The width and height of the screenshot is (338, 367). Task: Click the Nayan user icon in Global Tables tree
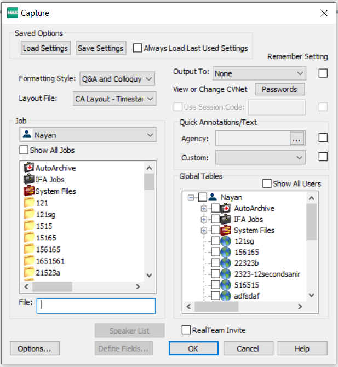(x=213, y=197)
